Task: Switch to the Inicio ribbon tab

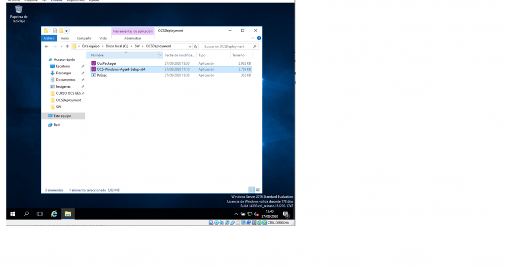Action: (x=65, y=38)
